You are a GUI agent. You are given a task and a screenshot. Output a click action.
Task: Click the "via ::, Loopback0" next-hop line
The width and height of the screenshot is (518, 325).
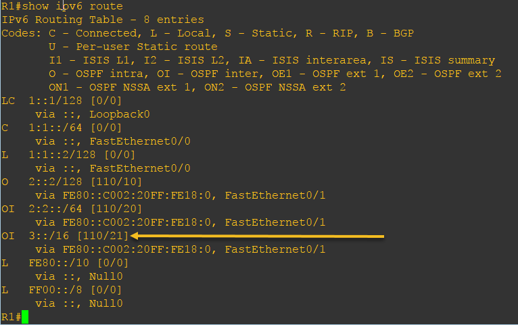[92, 114]
